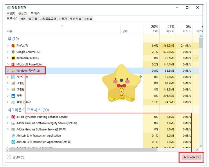Click the 간단히(D) fewer details button

[x=16, y=157]
